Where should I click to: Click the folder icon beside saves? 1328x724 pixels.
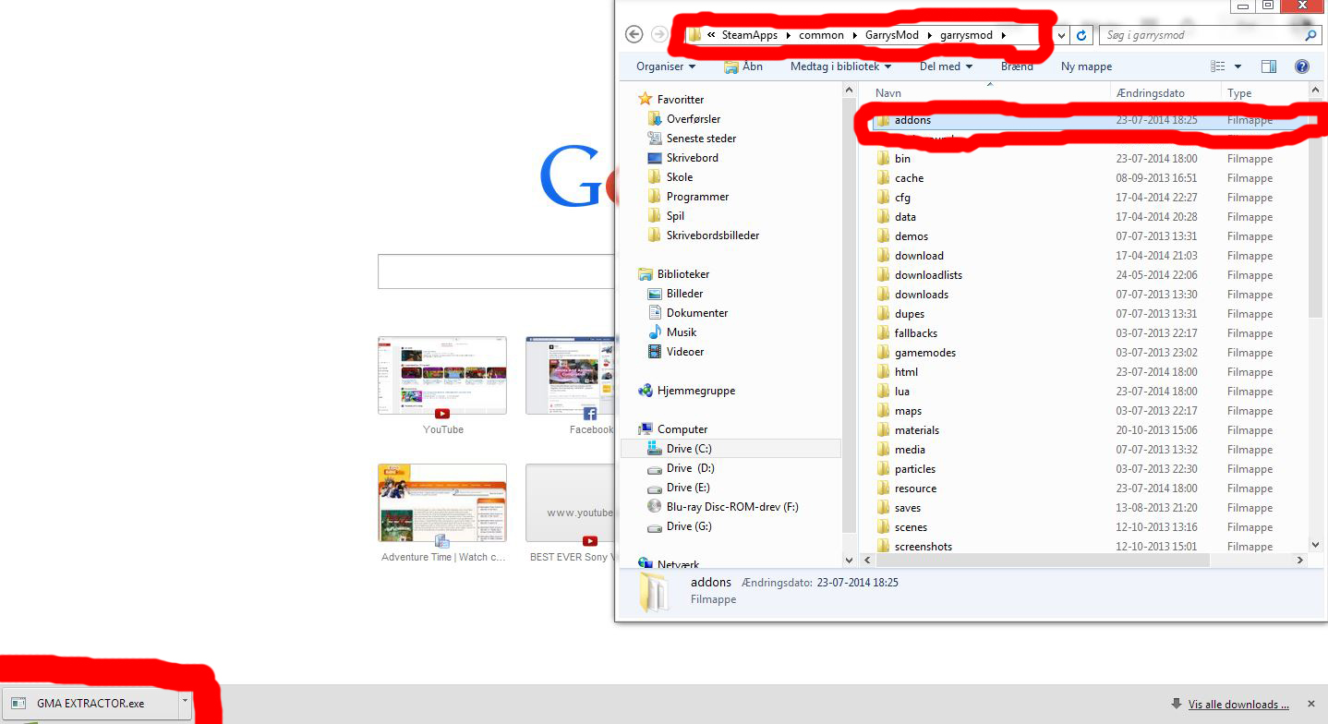(883, 507)
